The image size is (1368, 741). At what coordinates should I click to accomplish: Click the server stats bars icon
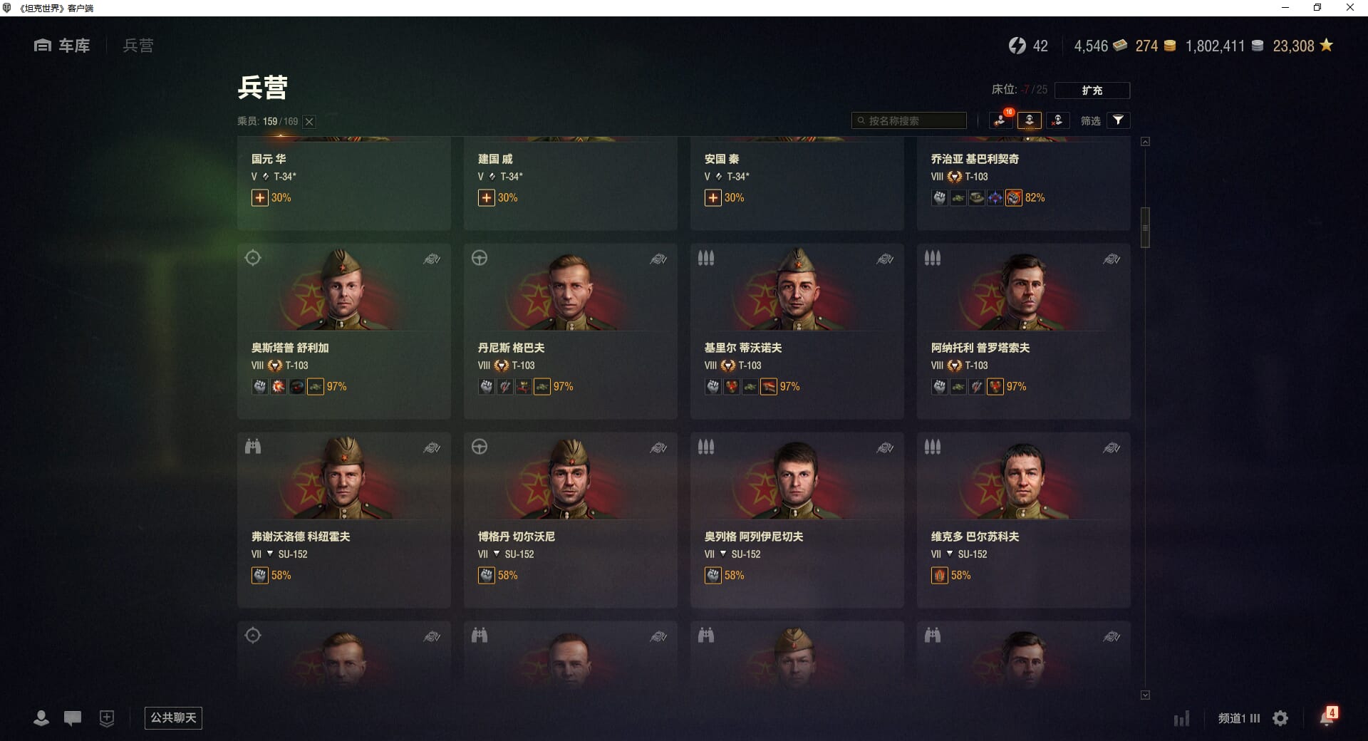[1182, 718]
